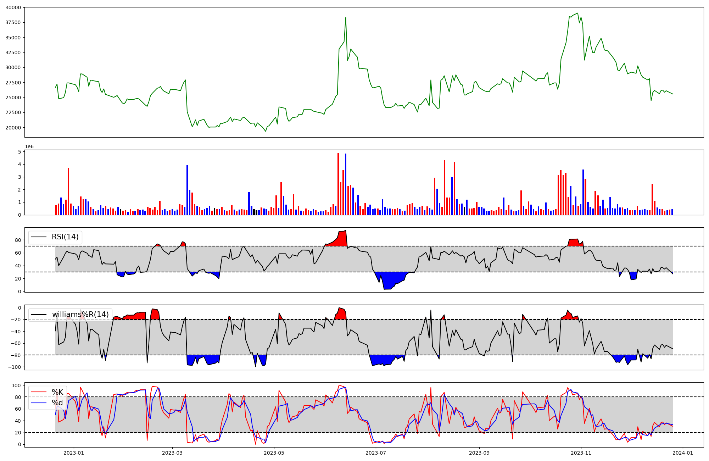Click the black RSI(14) legend line sample
Screen dimensions: 709x461
pyautogui.click(x=39, y=237)
